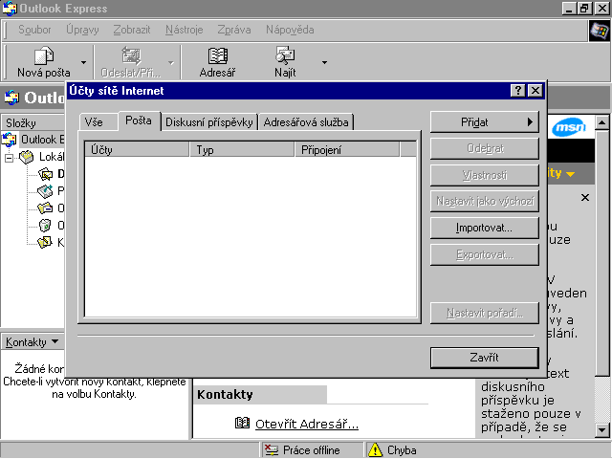Click the local folders icon in tree
The height and width of the screenshot is (459, 612).
[x=27, y=157]
